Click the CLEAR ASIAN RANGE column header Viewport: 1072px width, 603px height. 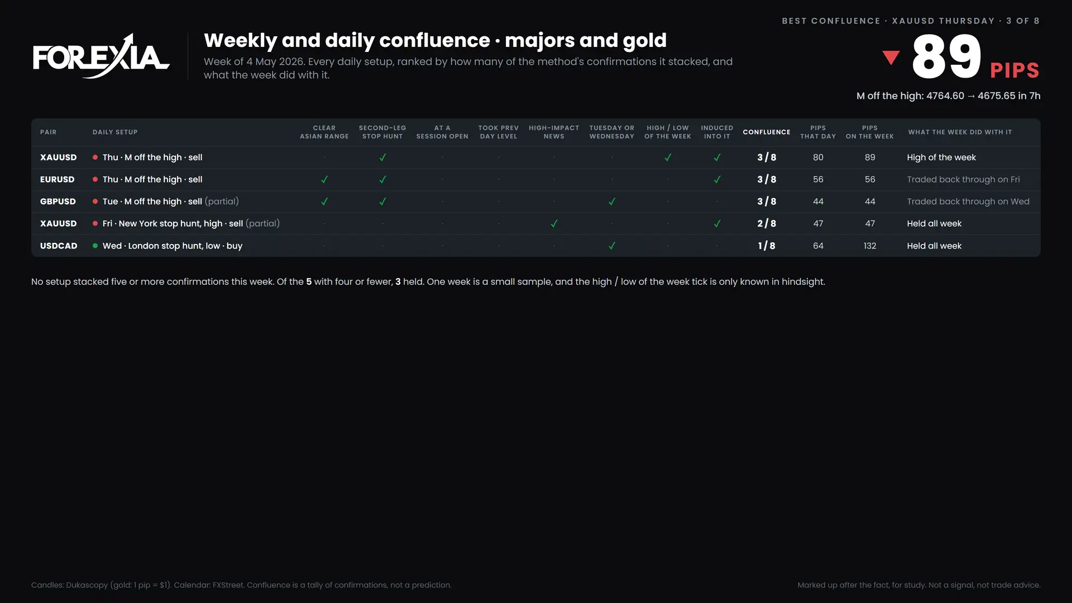click(324, 132)
